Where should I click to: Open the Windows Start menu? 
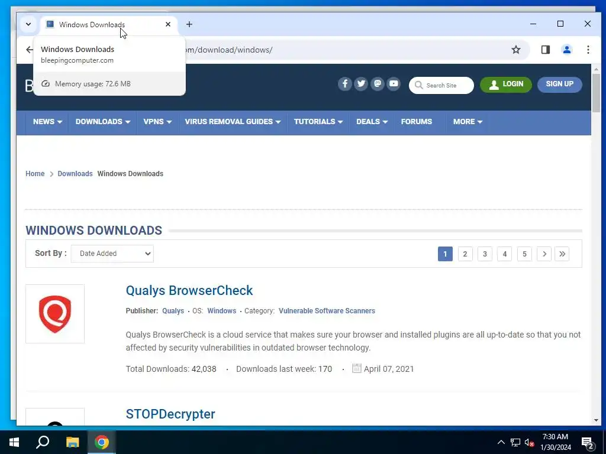(14, 442)
